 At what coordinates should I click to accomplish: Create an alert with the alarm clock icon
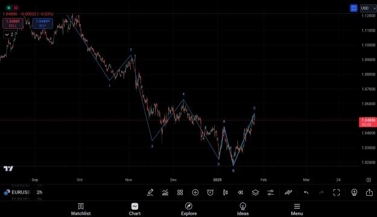pos(210,192)
